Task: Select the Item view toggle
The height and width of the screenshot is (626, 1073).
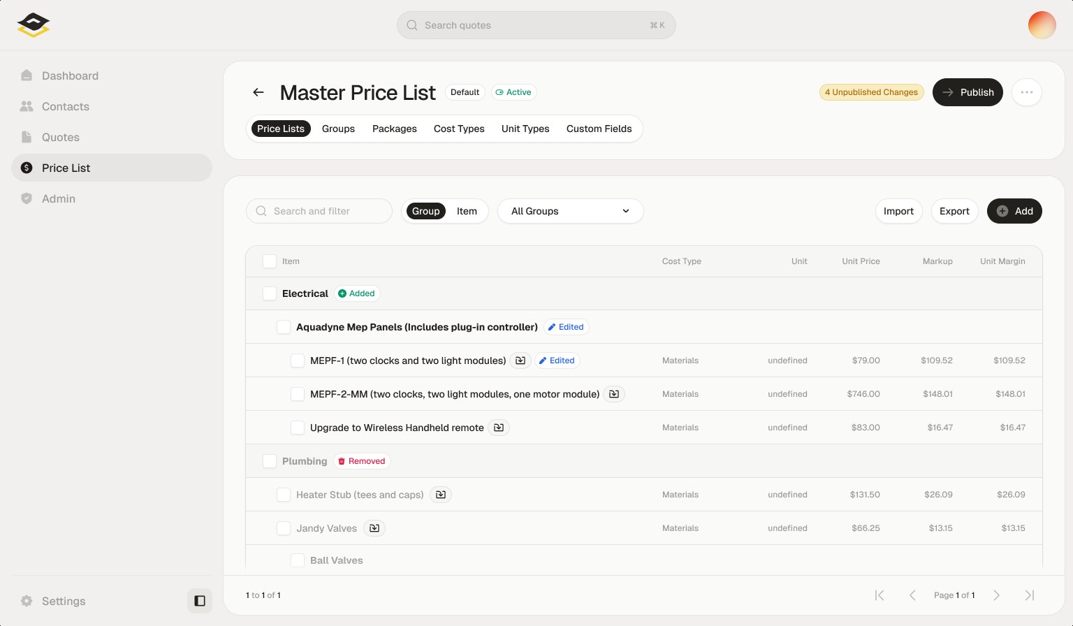Action: coord(467,211)
